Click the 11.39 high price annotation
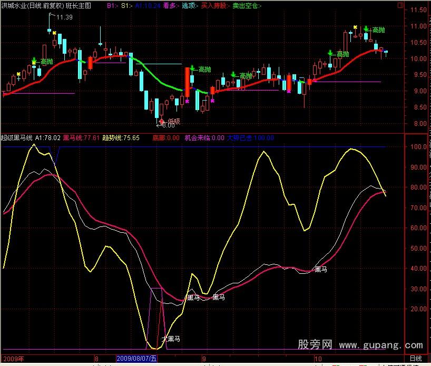Screen dimensions: 431x366 (x=64, y=17)
